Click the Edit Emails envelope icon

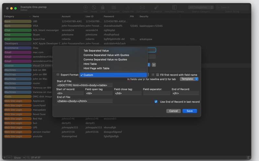pos(142,7)
